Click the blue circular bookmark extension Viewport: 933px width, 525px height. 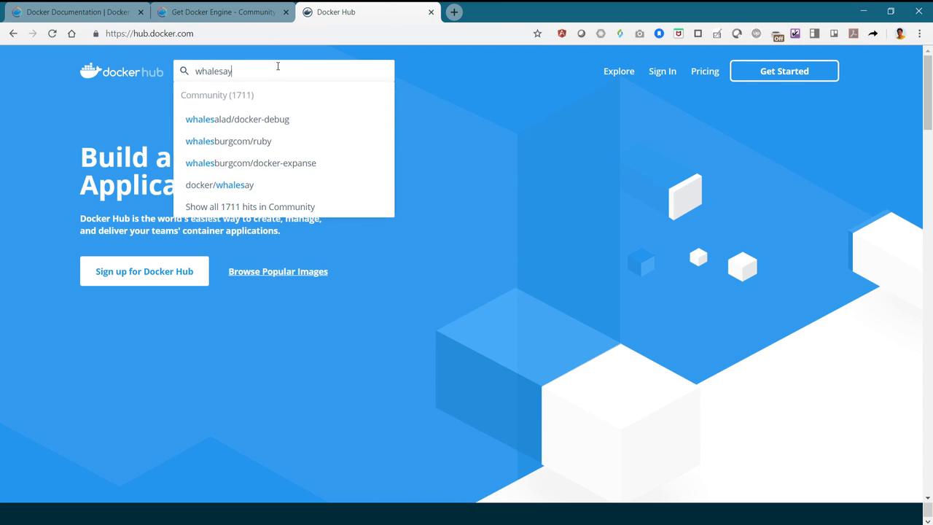659,34
